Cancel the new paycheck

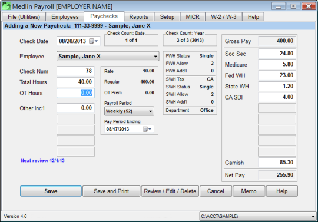coord(216,191)
